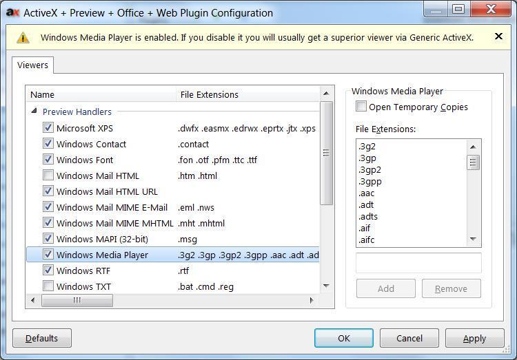Click the new file extension input field
Screen dimensions: 517x360
tap(418, 263)
